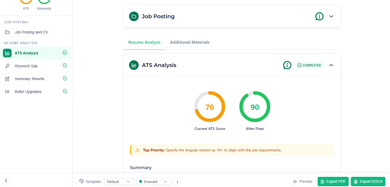
Task: Click the After Fixes 90 gauge
Action: point(255,107)
